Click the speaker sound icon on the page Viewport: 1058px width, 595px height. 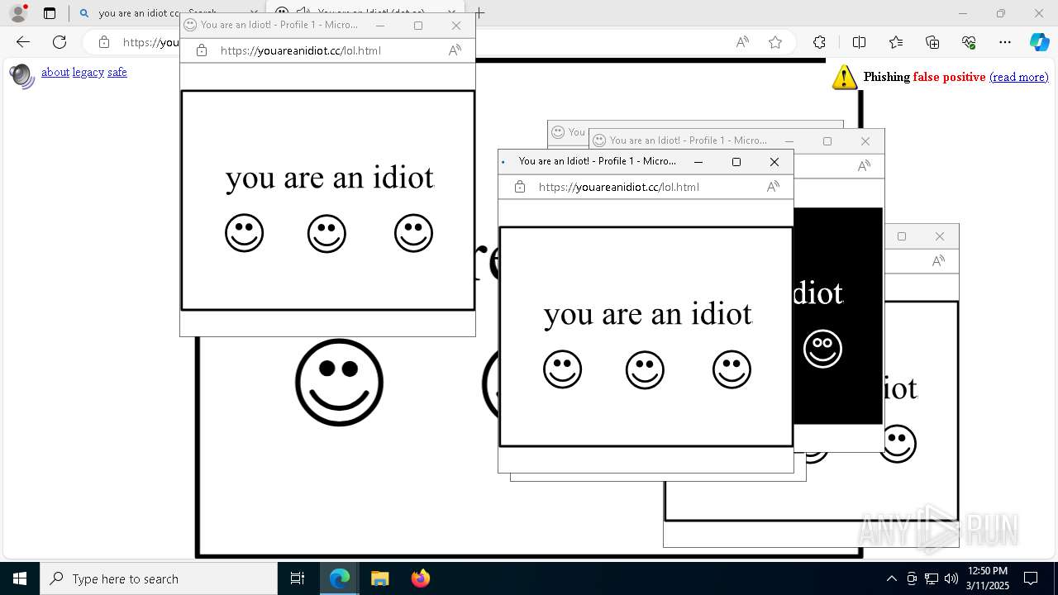point(22,75)
